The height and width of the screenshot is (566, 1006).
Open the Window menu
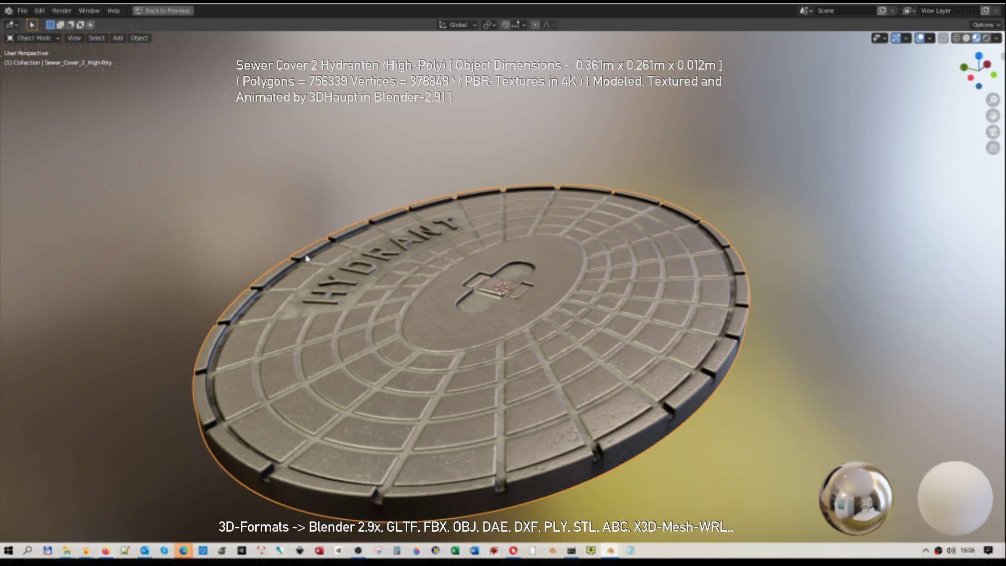pyautogui.click(x=89, y=10)
